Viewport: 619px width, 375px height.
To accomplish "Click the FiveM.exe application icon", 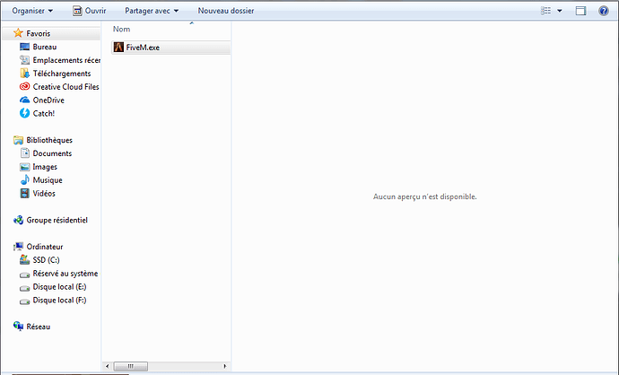I will [x=118, y=48].
